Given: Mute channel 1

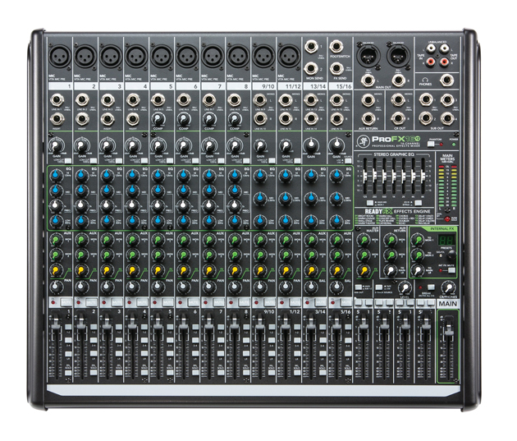Looking at the screenshot, I should pyautogui.click(x=66, y=302).
